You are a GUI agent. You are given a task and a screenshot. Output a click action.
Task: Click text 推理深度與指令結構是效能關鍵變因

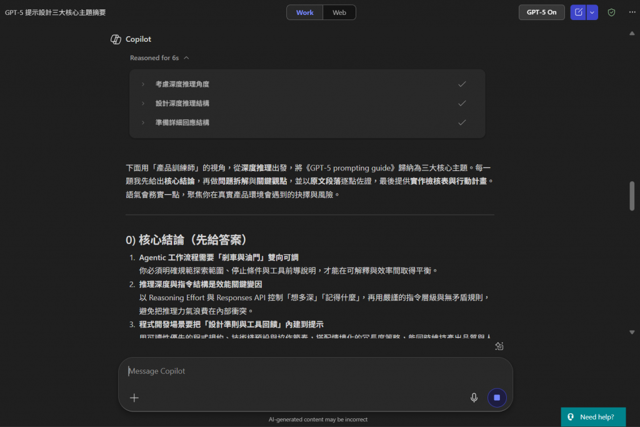201,284
